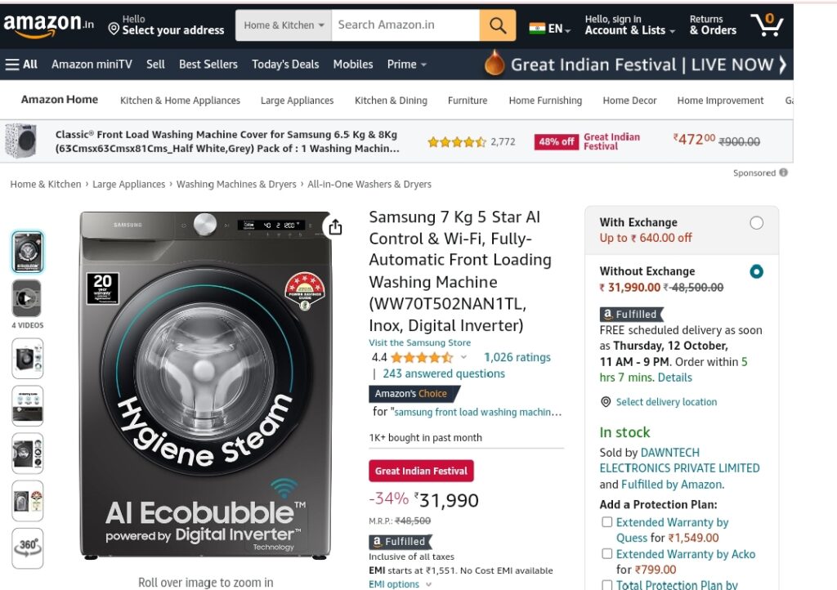Viewport: 837px width, 590px height.
Task: Click the share icon on product image
Action: 335,226
